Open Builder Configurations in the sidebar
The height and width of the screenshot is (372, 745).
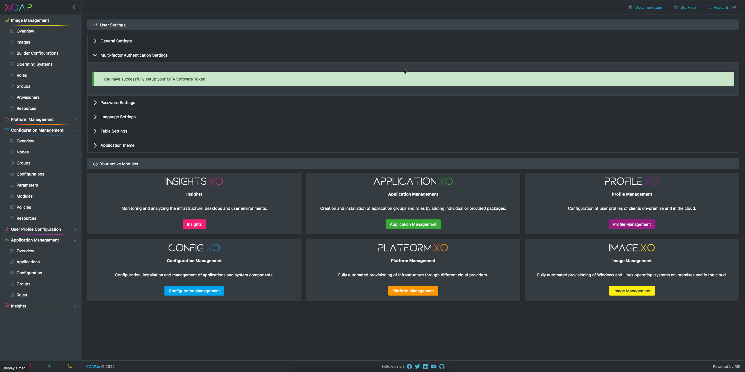[x=37, y=53]
